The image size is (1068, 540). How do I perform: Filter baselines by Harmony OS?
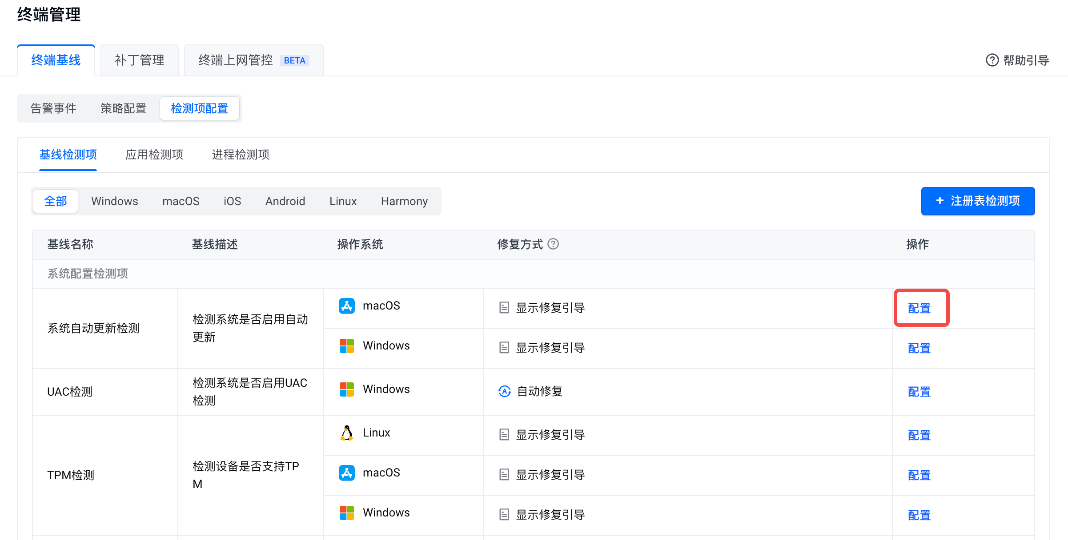coord(404,201)
